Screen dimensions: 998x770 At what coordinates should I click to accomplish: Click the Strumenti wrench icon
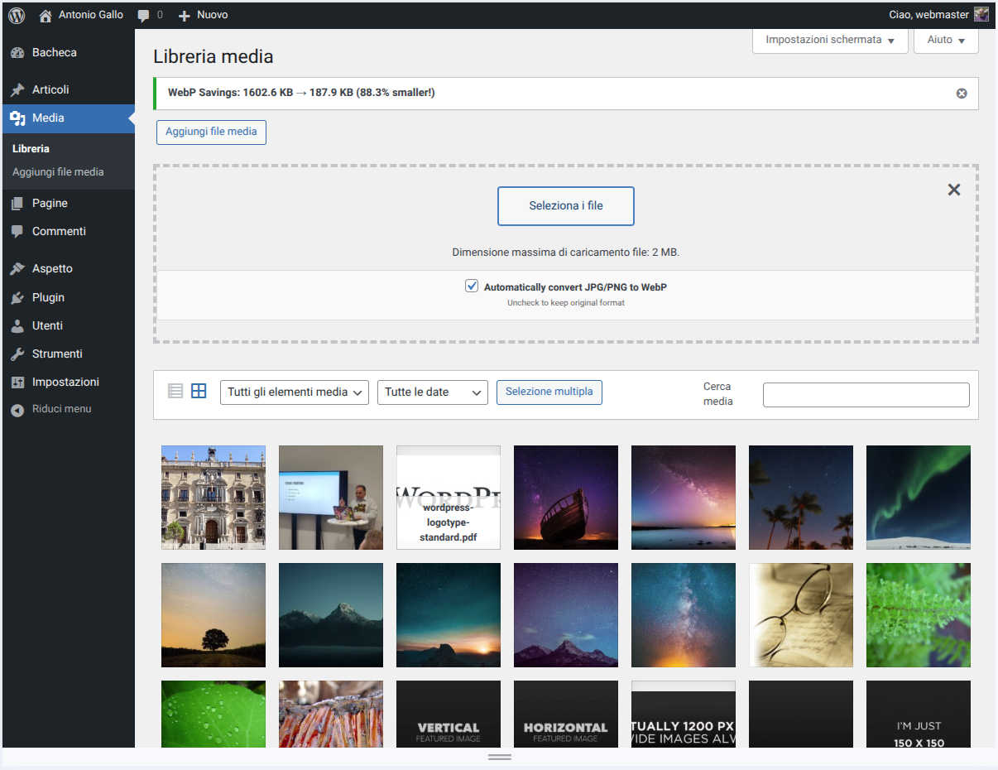click(17, 354)
